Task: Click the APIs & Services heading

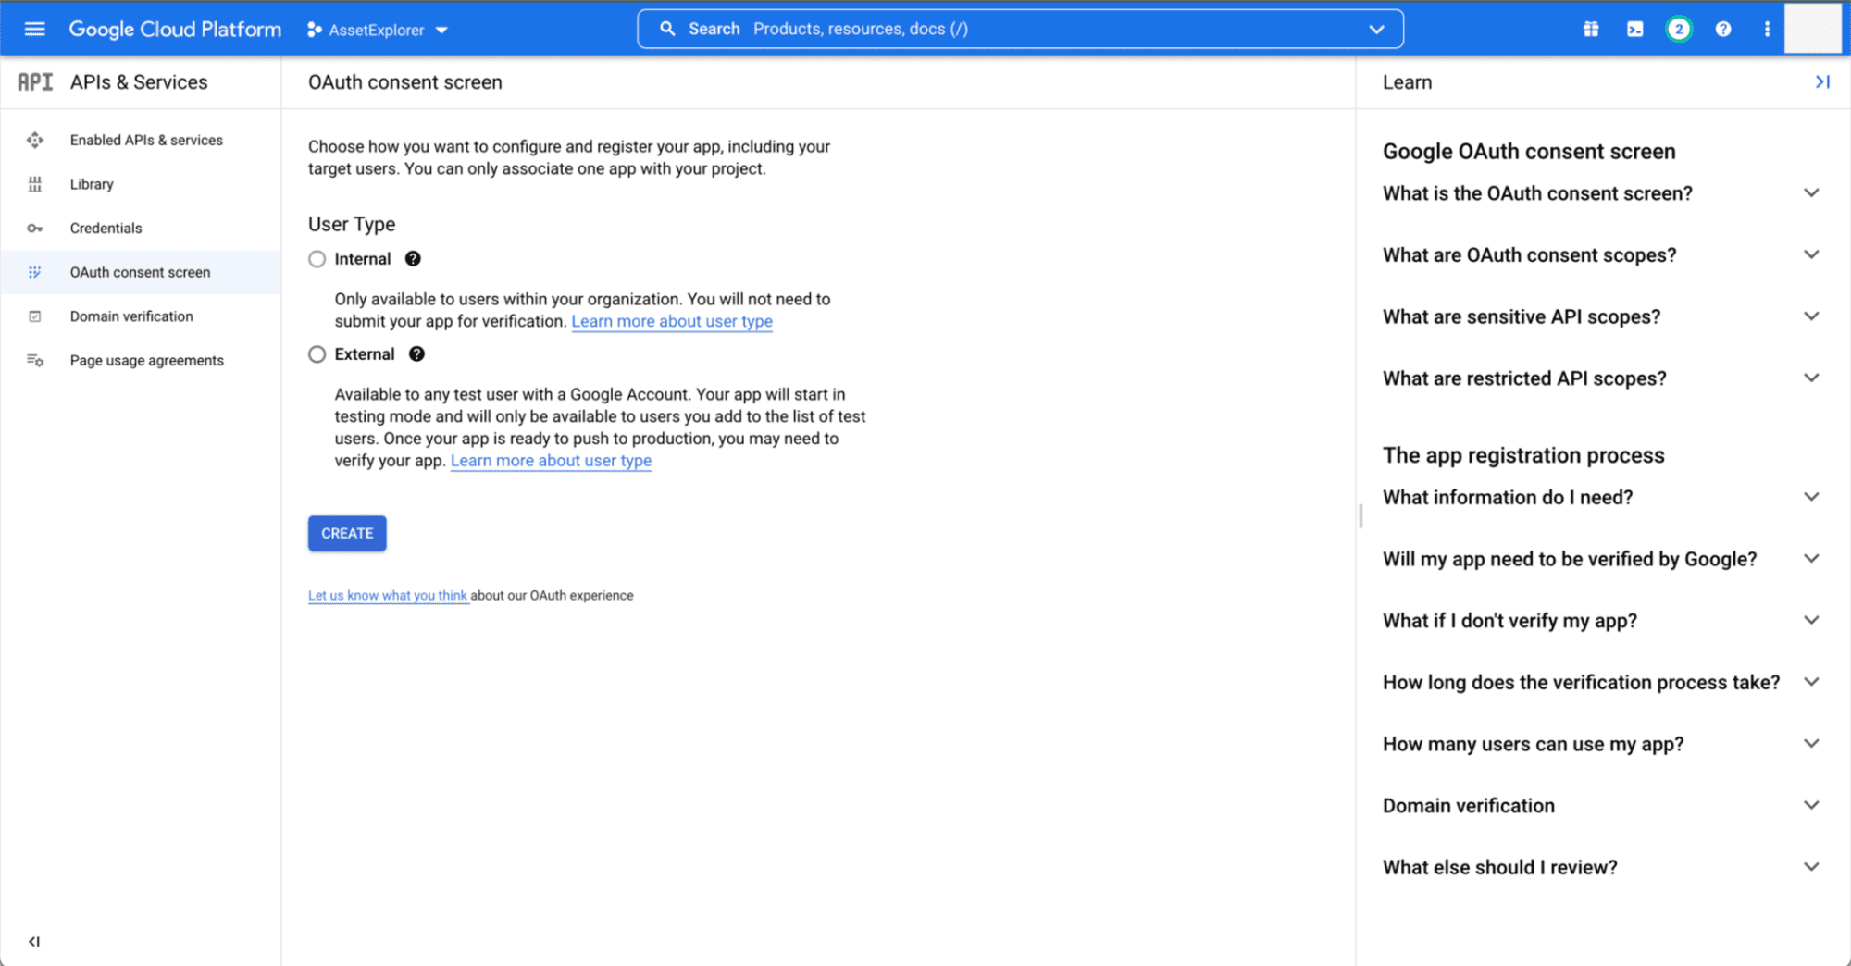Action: coord(139,82)
